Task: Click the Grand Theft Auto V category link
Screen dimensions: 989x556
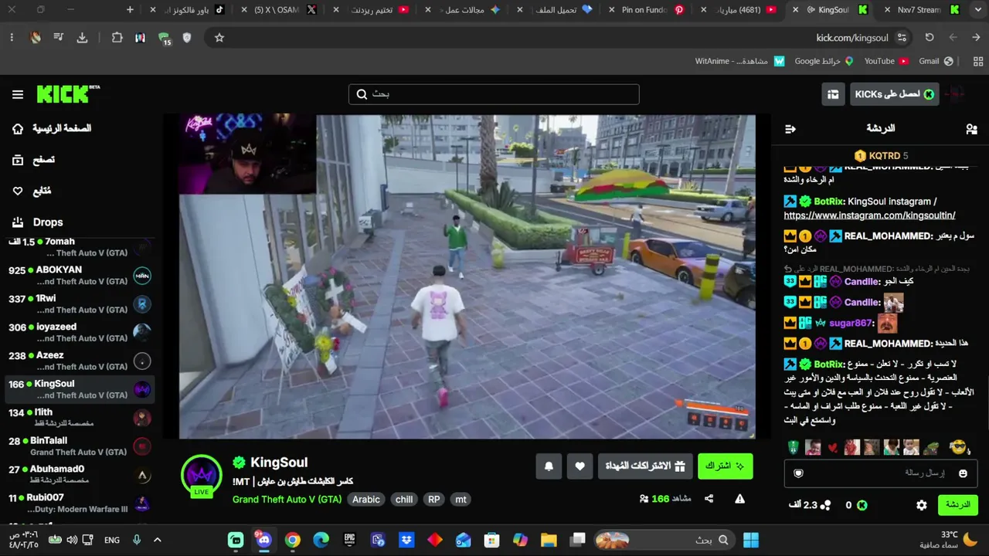Action: 287,500
